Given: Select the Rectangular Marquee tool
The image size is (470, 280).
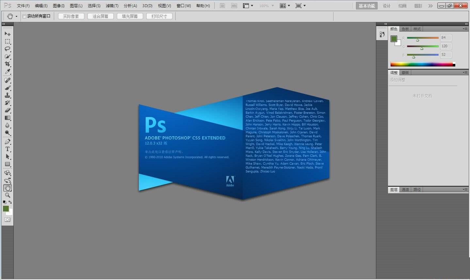Looking at the screenshot, I should tap(8, 41).
